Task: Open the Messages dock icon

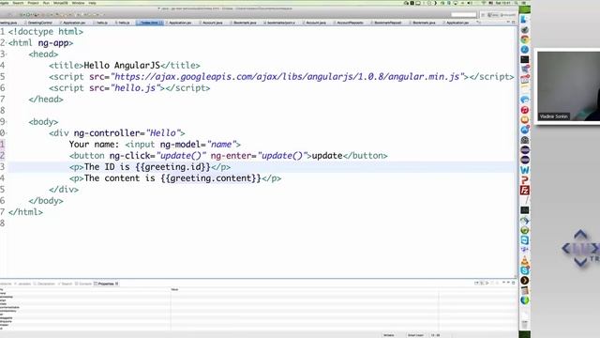Action: pyautogui.click(x=525, y=100)
